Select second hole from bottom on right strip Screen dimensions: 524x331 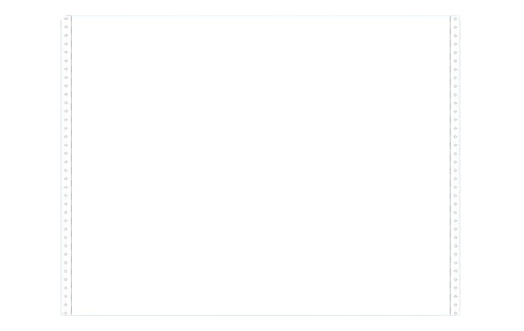pyautogui.click(x=455, y=304)
